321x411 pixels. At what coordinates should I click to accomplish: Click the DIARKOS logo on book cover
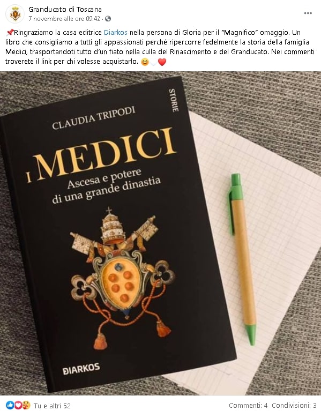coord(81,368)
